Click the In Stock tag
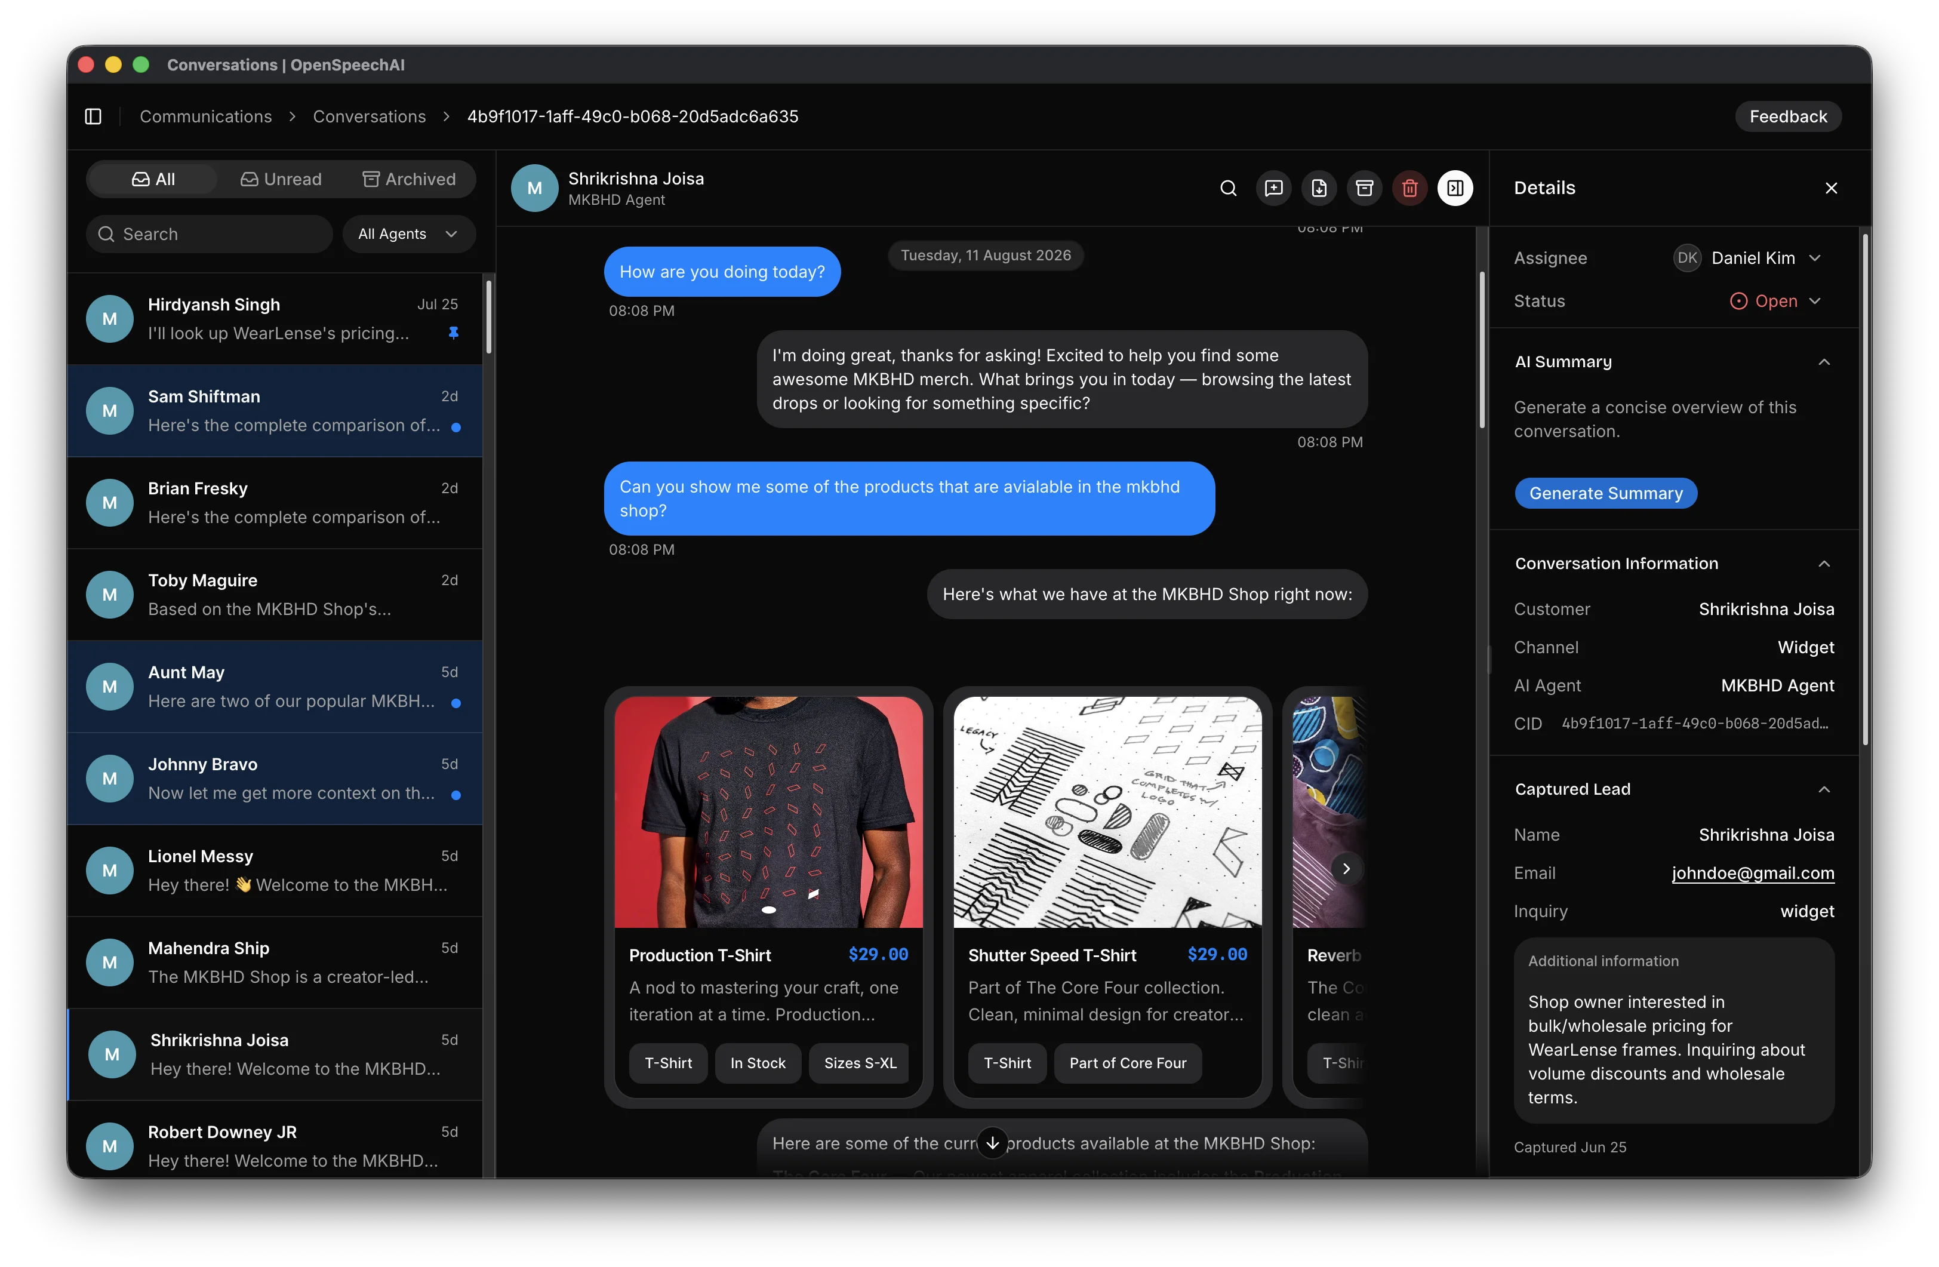 click(758, 1062)
